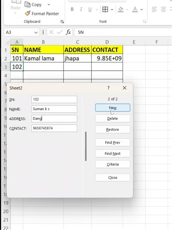Center align the text
This screenshot has width=172, height=230.
pos(163,9)
